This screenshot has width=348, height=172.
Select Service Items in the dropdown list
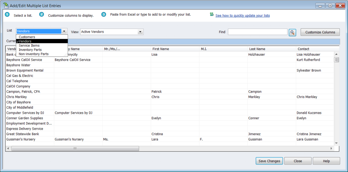click(x=29, y=45)
